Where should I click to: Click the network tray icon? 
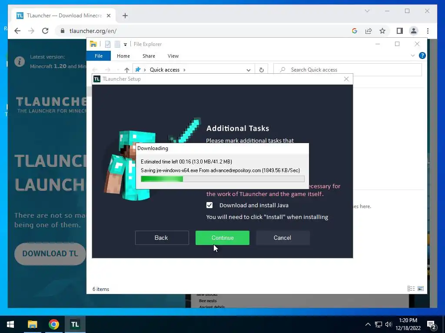(379, 324)
